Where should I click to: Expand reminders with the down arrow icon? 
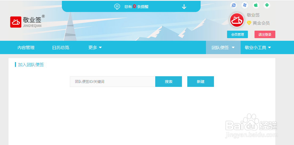pos(184,7)
